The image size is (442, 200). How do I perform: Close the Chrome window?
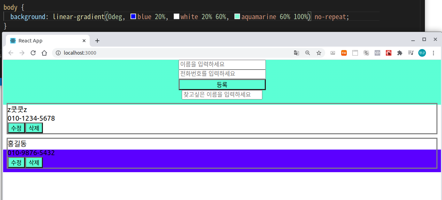point(435,40)
